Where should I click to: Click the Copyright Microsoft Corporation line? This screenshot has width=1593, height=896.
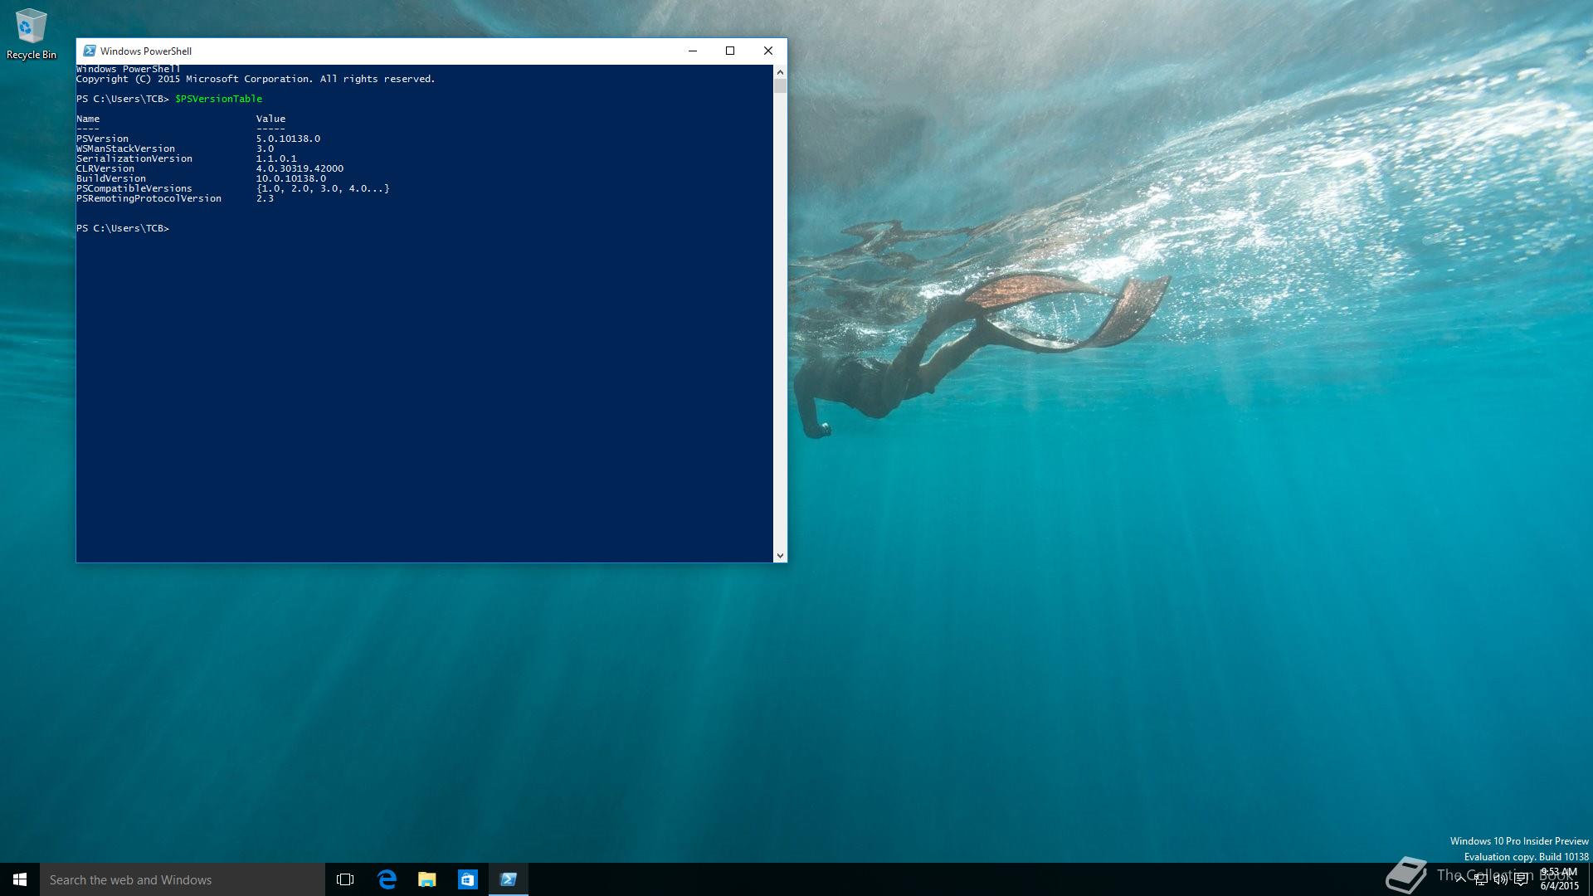pos(256,79)
